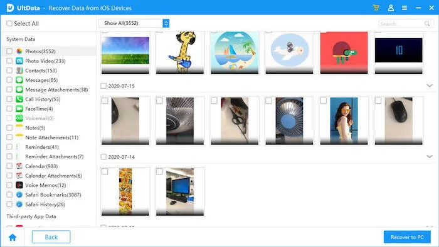Select Calendar(983) in the sidebar
The width and height of the screenshot is (439, 247).
pos(41,166)
